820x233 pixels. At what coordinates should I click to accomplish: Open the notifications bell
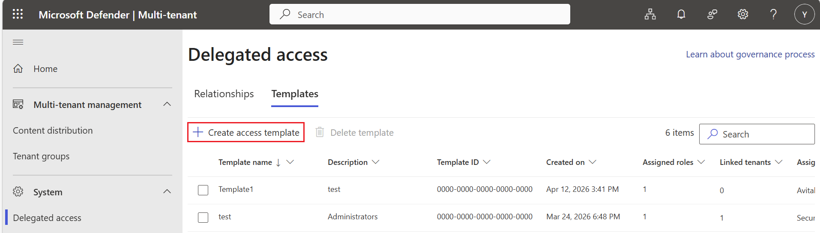pos(681,15)
